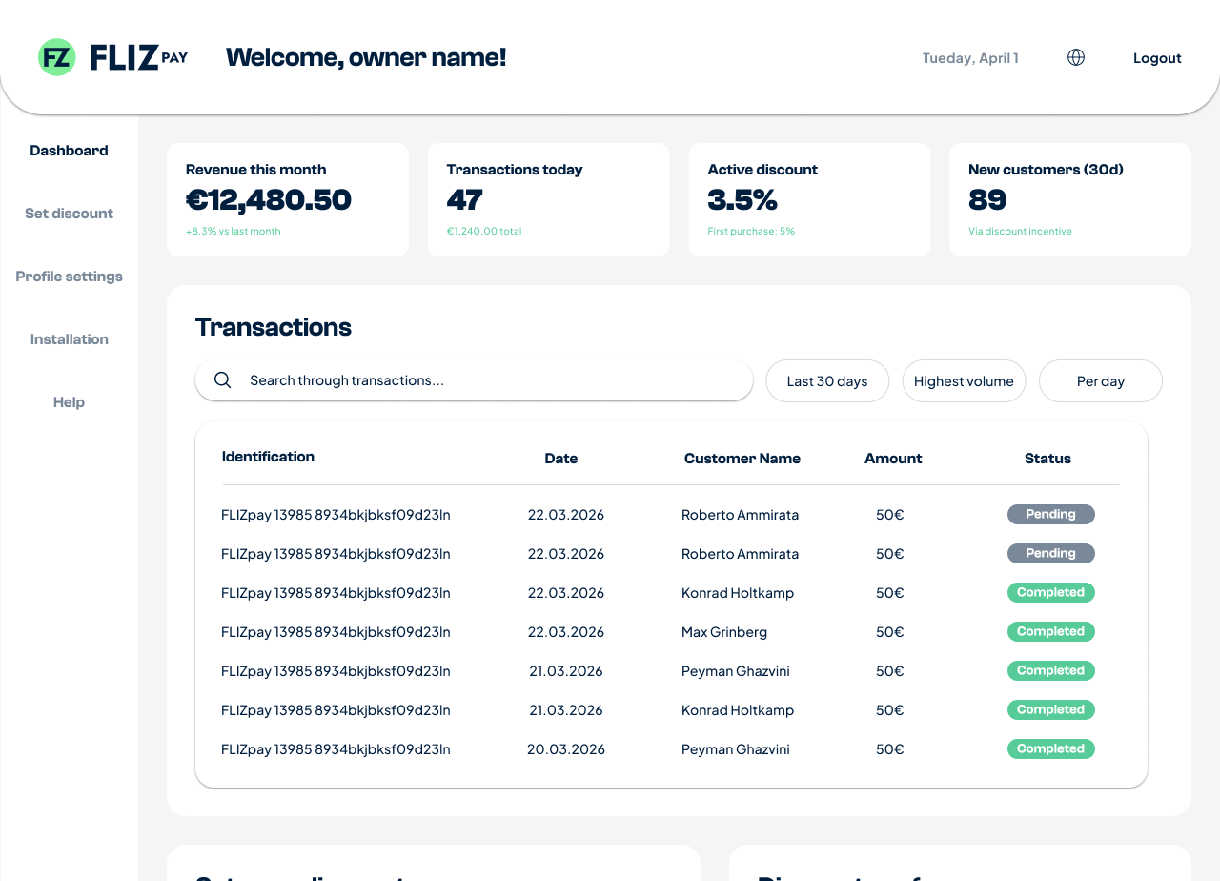Open language selector globe icon

coord(1076,57)
